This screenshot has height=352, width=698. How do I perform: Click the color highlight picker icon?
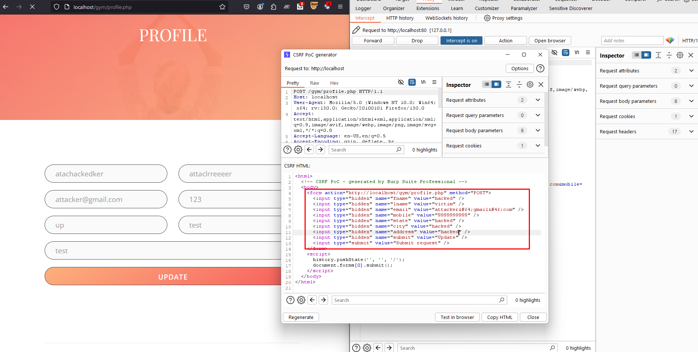coord(670,40)
